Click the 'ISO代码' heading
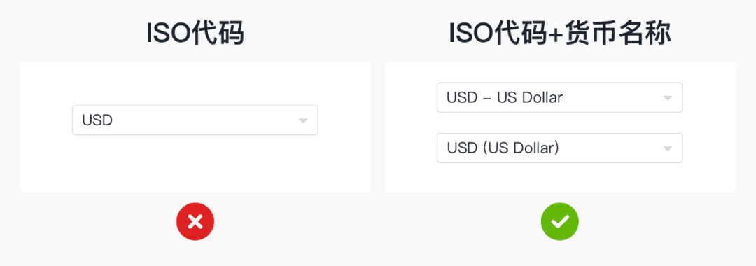 coord(195,35)
